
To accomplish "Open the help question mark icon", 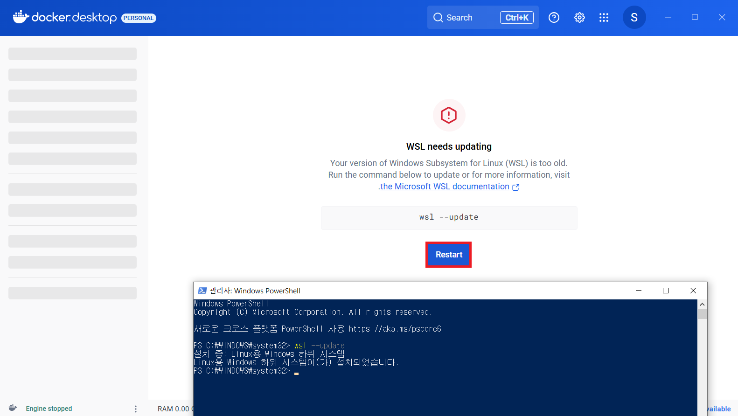I will pyautogui.click(x=554, y=17).
